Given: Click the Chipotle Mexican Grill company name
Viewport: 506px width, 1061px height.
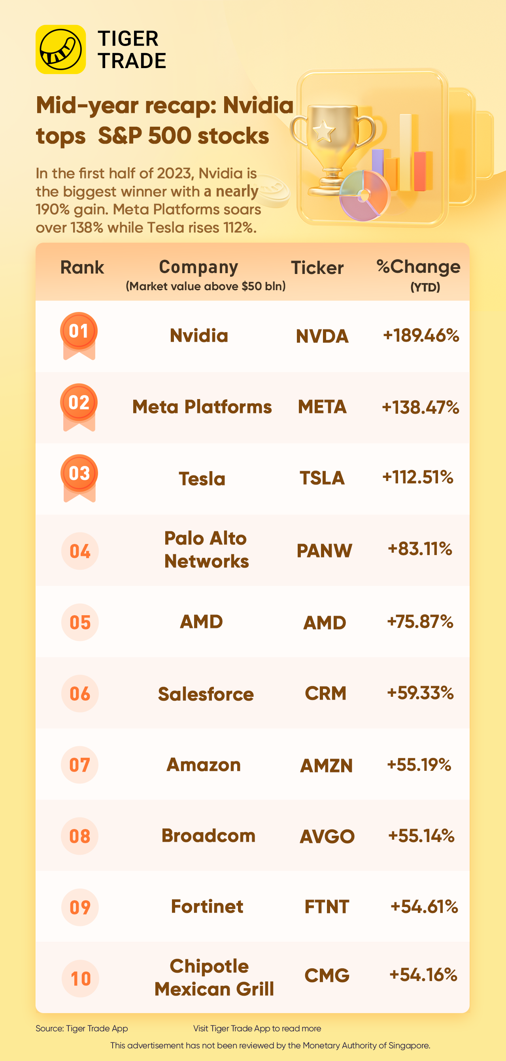Looking at the screenshot, I should coord(214,977).
